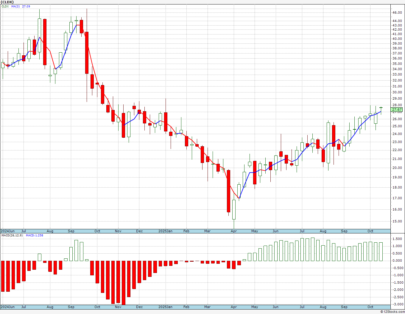
Task: Click the MACD:1.258 value label
Action: tap(35, 235)
